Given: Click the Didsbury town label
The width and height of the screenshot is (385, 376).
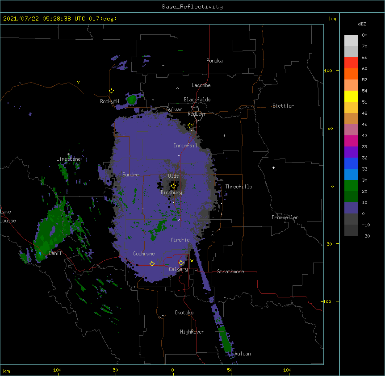Looking at the screenshot, I should pyautogui.click(x=172, y=192).
